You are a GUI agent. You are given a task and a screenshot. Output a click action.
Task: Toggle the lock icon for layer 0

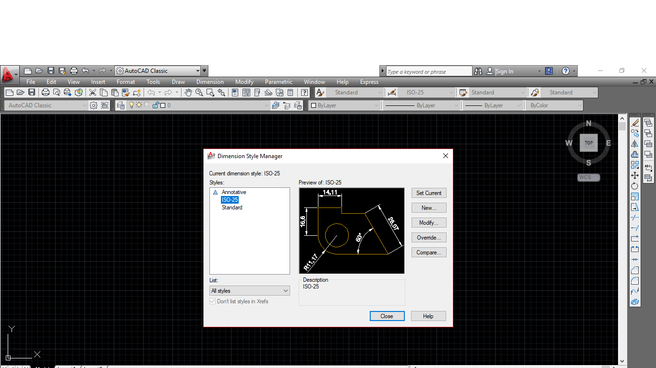point(156,105)
